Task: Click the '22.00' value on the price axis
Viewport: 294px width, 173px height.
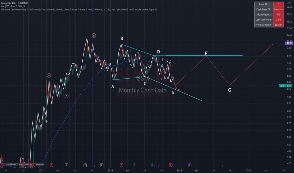Action: (x=289, y=7)
